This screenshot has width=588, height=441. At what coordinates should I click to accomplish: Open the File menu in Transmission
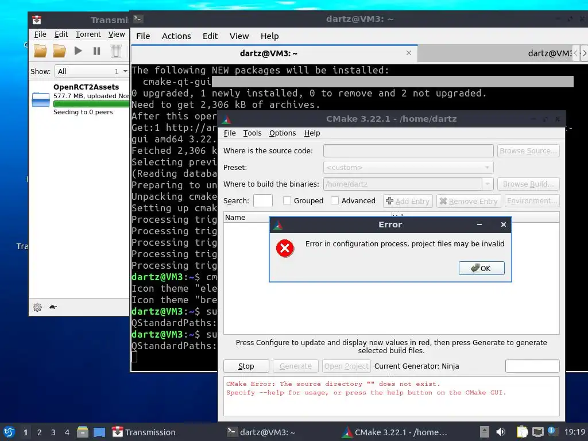tap(40, 34)
